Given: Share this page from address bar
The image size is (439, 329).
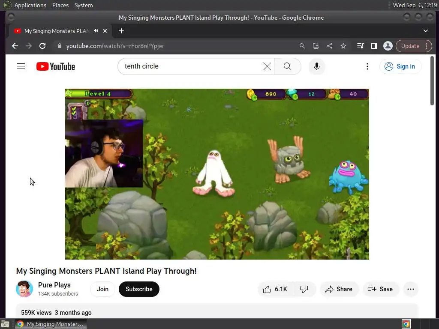Looking at the screenshot, I should tap(330, 46).
